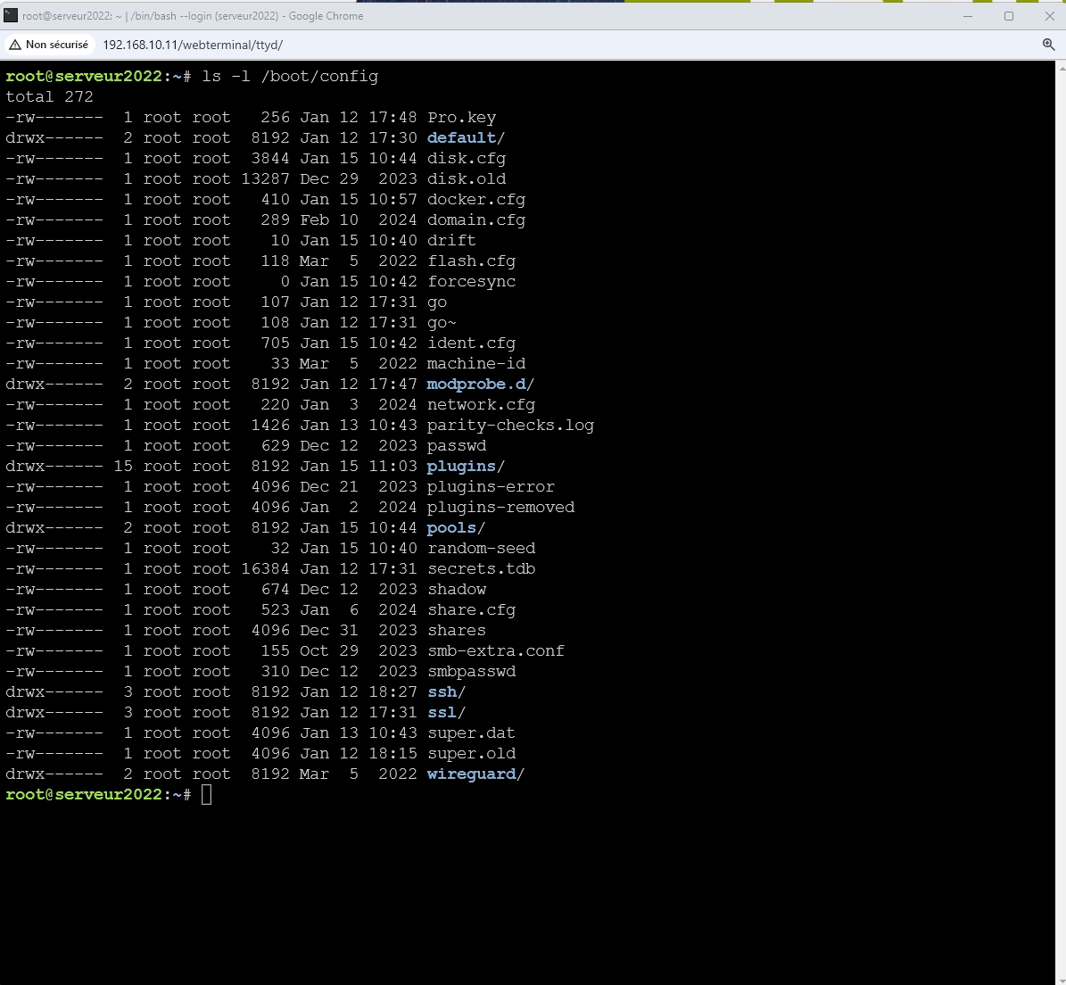The image size is (1066, 985).
Task: Click the 'Non sécurisé' security warning badge
Action: 48,45
